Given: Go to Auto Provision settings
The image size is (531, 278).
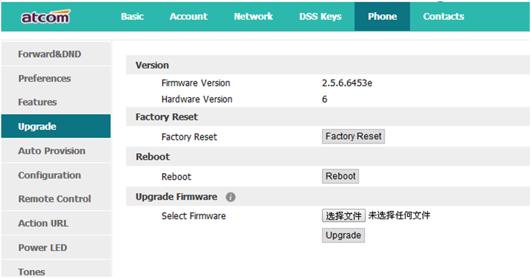Looking at the screenshot, I should [52, 151].
